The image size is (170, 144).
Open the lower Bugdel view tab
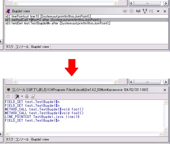pyautogui.click(x=40, y=139)
